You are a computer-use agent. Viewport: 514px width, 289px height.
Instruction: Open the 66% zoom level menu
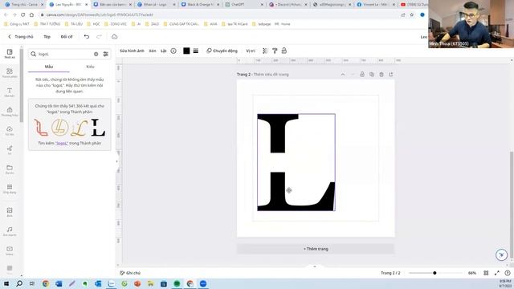point(471,273)
